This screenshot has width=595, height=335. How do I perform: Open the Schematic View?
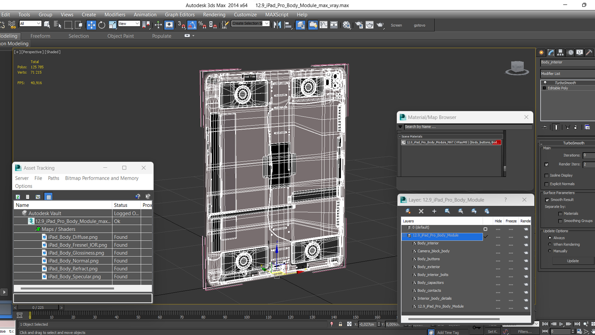(334, 25)
